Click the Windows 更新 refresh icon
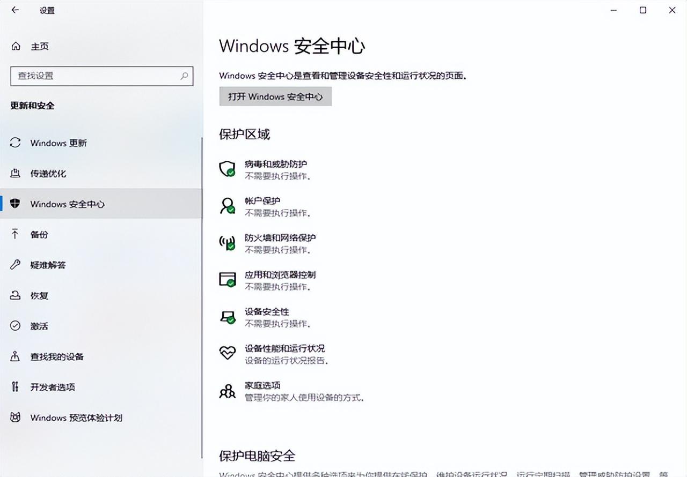This screenshot has width=687, height=477. click(16, 143)
